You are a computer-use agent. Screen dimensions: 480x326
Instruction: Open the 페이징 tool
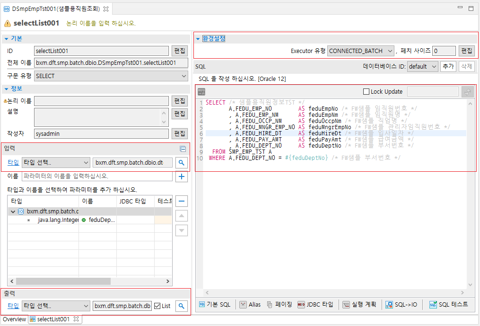pyautogui.click(x=279, y=305)
